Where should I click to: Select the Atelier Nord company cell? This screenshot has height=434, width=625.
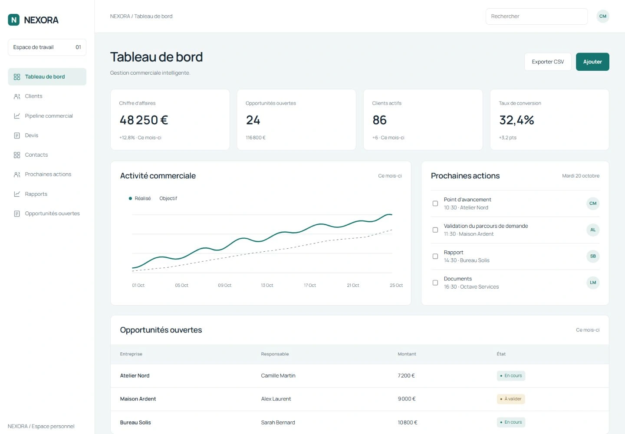[135, 376]
